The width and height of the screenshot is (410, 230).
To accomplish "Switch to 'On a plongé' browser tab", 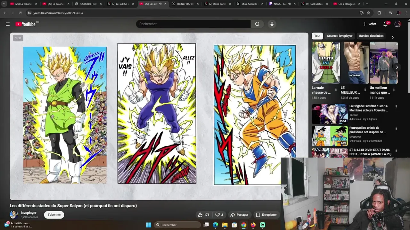I will coord(347,4).
